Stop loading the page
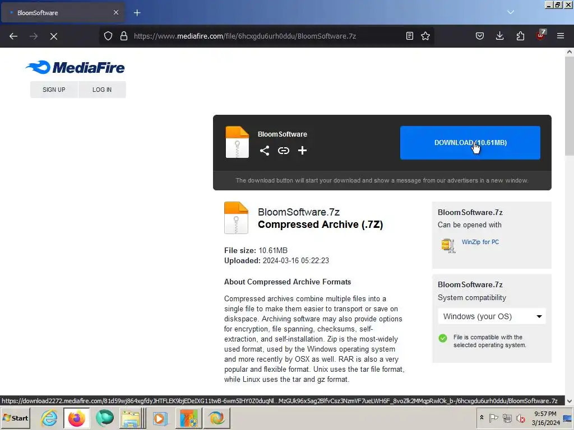574x430 pixels. point(54,36)
